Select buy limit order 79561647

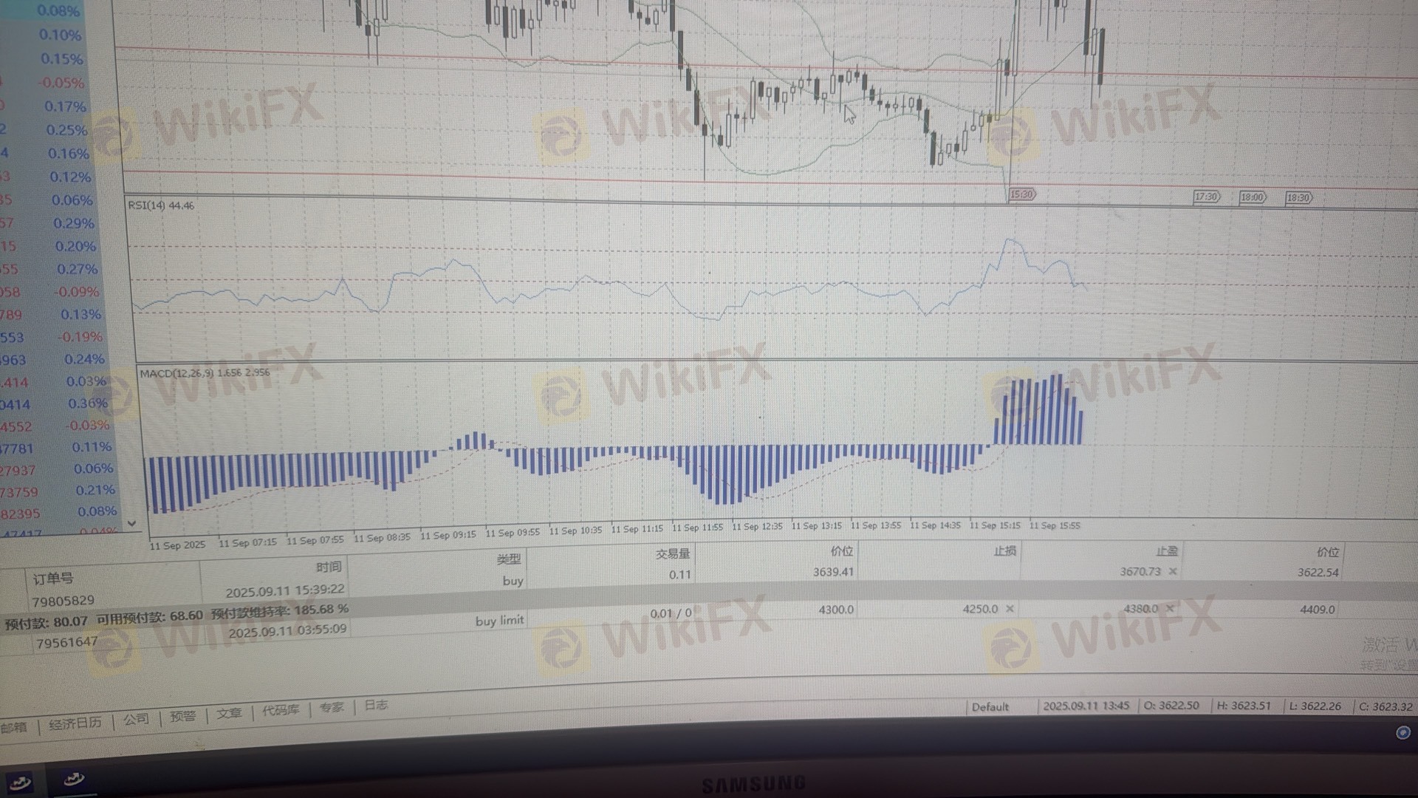(66, 642)
